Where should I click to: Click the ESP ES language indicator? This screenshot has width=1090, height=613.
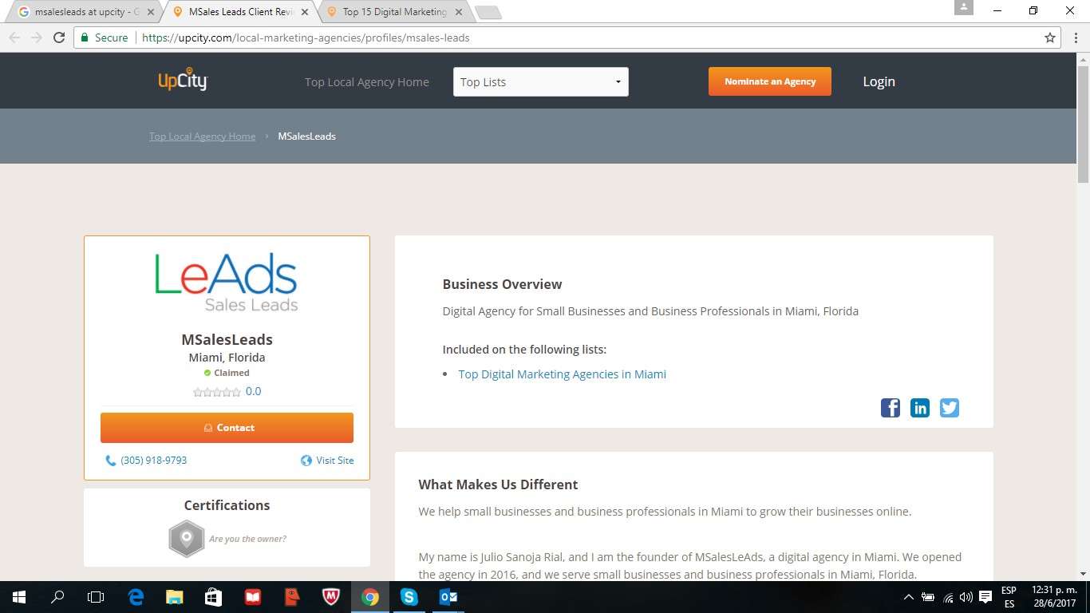tap(1009, 597)
